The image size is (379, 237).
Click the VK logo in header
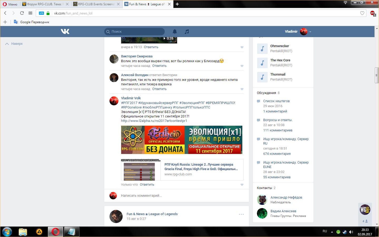click(65, 31)
